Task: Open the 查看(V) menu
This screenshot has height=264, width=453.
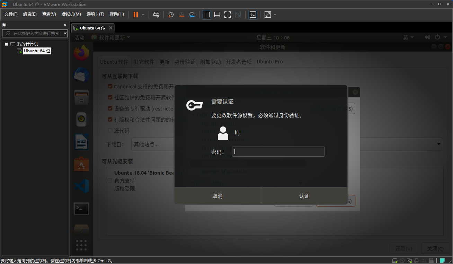Action: (x=49, y=14)
